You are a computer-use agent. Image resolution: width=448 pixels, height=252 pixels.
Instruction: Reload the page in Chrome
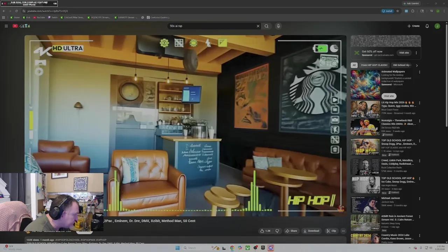tap(16, 11)
